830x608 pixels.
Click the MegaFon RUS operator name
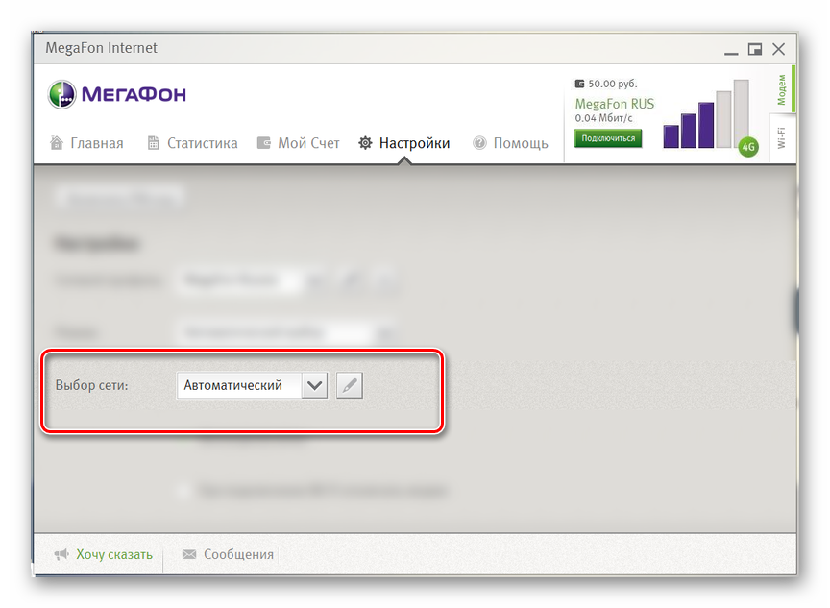615,103
